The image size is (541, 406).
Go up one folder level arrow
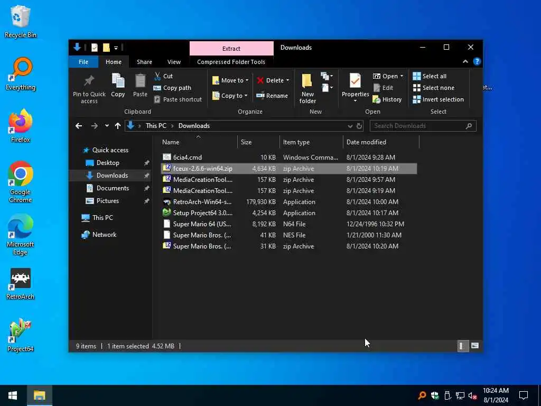[x=118, y=126]
